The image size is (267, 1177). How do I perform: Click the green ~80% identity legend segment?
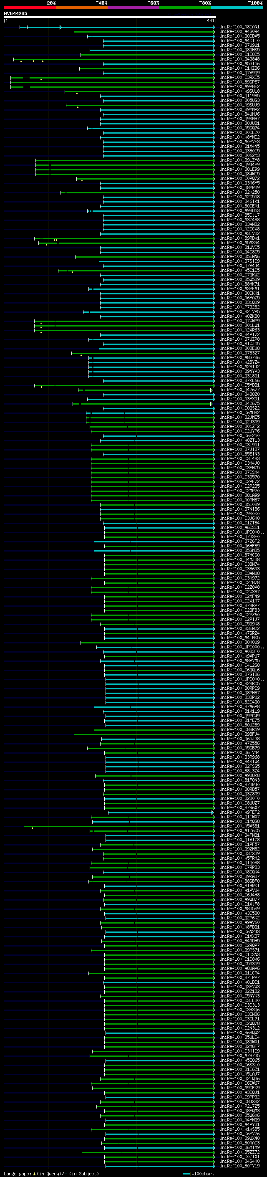pyautogui.click(x=185, y=8)
